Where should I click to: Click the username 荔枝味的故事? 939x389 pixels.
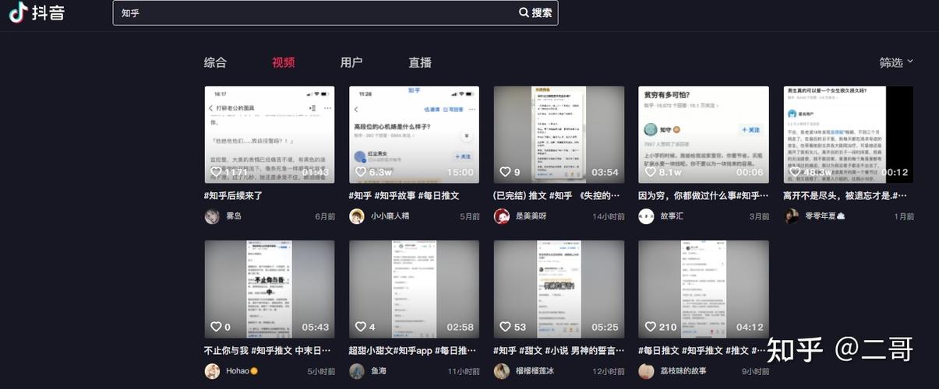(x=683, y=371)
